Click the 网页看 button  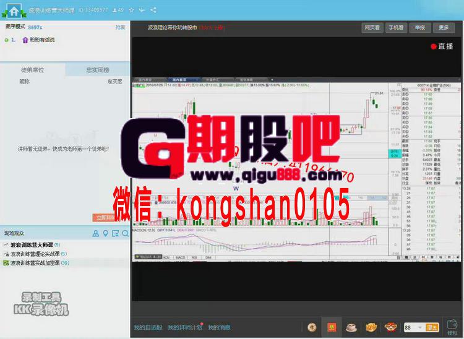tap(372, 27)
